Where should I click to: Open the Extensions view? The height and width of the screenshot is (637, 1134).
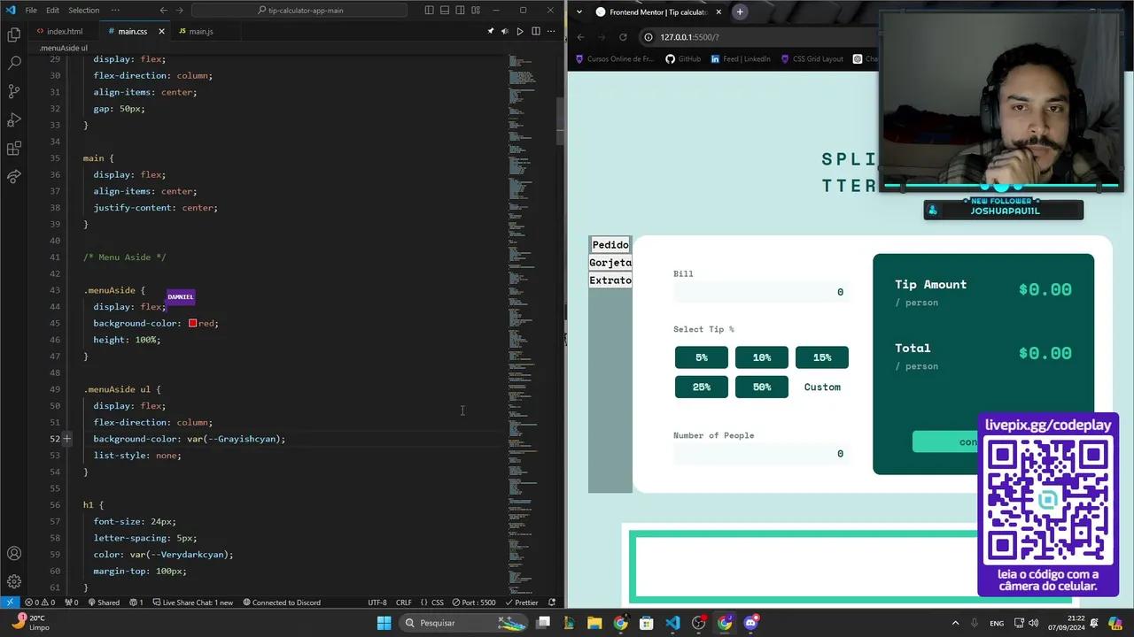point(14,149)
